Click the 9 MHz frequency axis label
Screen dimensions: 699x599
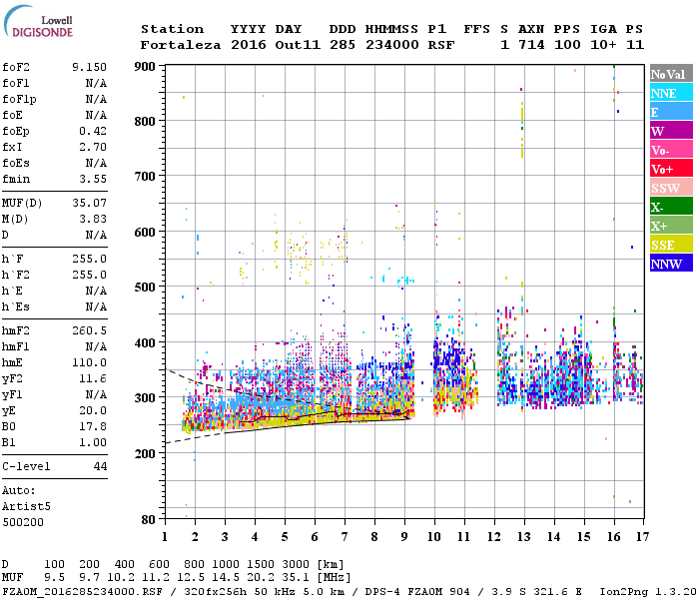pos(404,537)
